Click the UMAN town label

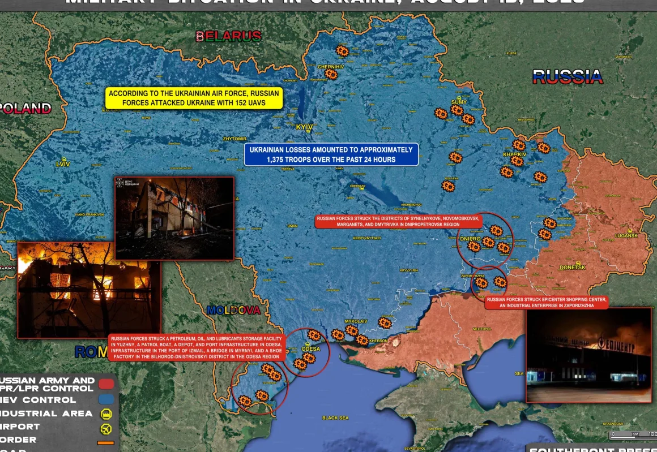292,226
